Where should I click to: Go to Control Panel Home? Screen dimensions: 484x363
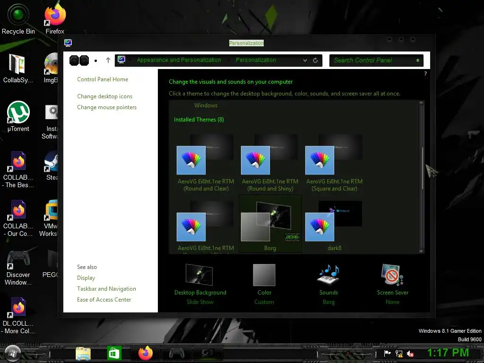103,79
